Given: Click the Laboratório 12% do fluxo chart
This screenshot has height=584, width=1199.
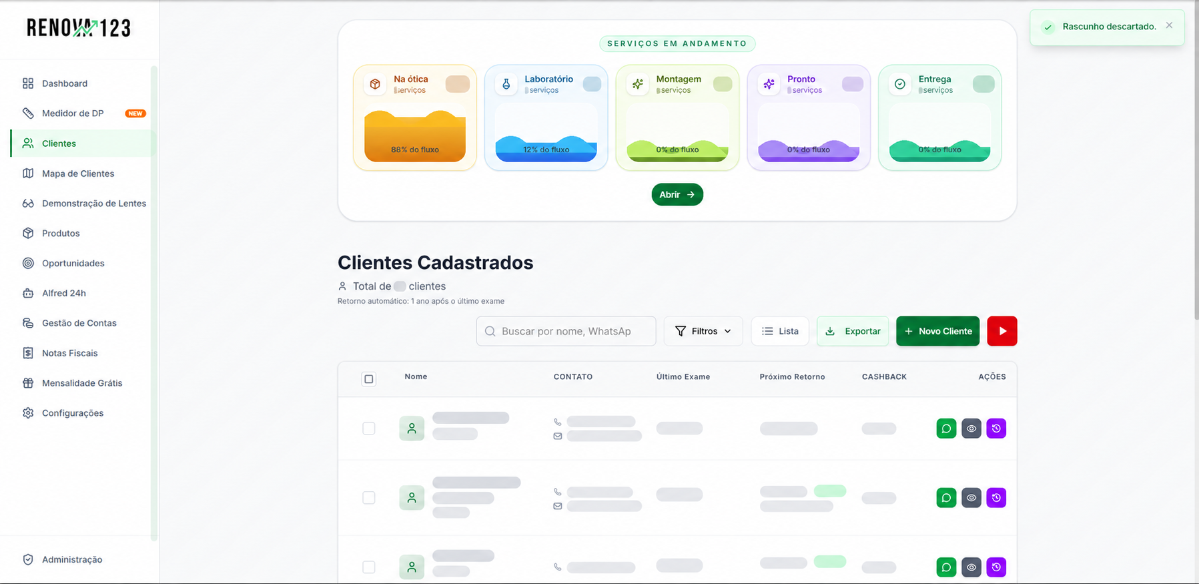Looking at the screenshot, I should (546, 148).
